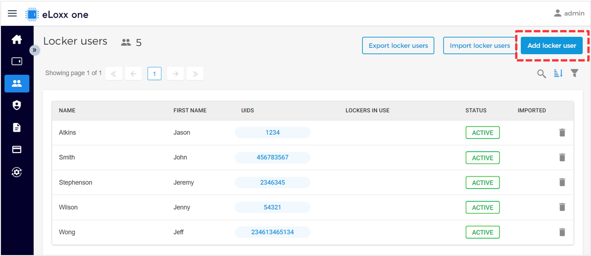Image resolution: width=591 pixels, height=256 pixels.
Task: Open UID 234613465134 chip
Action: click(x=272, y=232)
